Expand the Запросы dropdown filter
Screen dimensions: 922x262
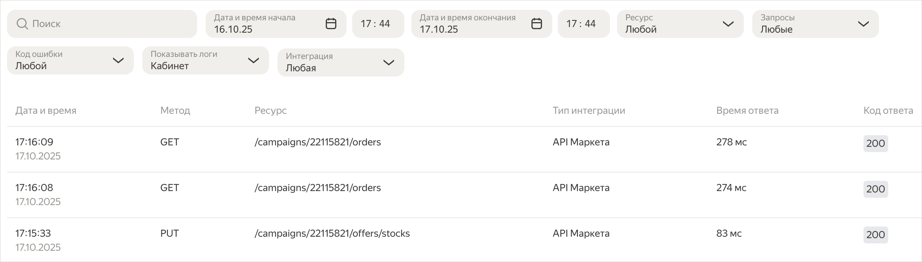click(815, 24)
